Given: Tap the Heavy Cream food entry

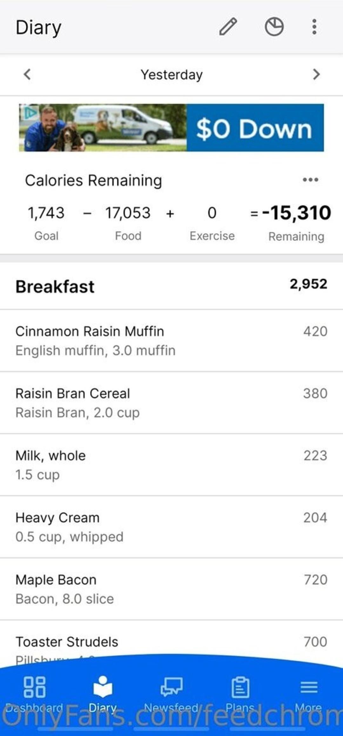Looking at the screenshot, I should [171, 527].
